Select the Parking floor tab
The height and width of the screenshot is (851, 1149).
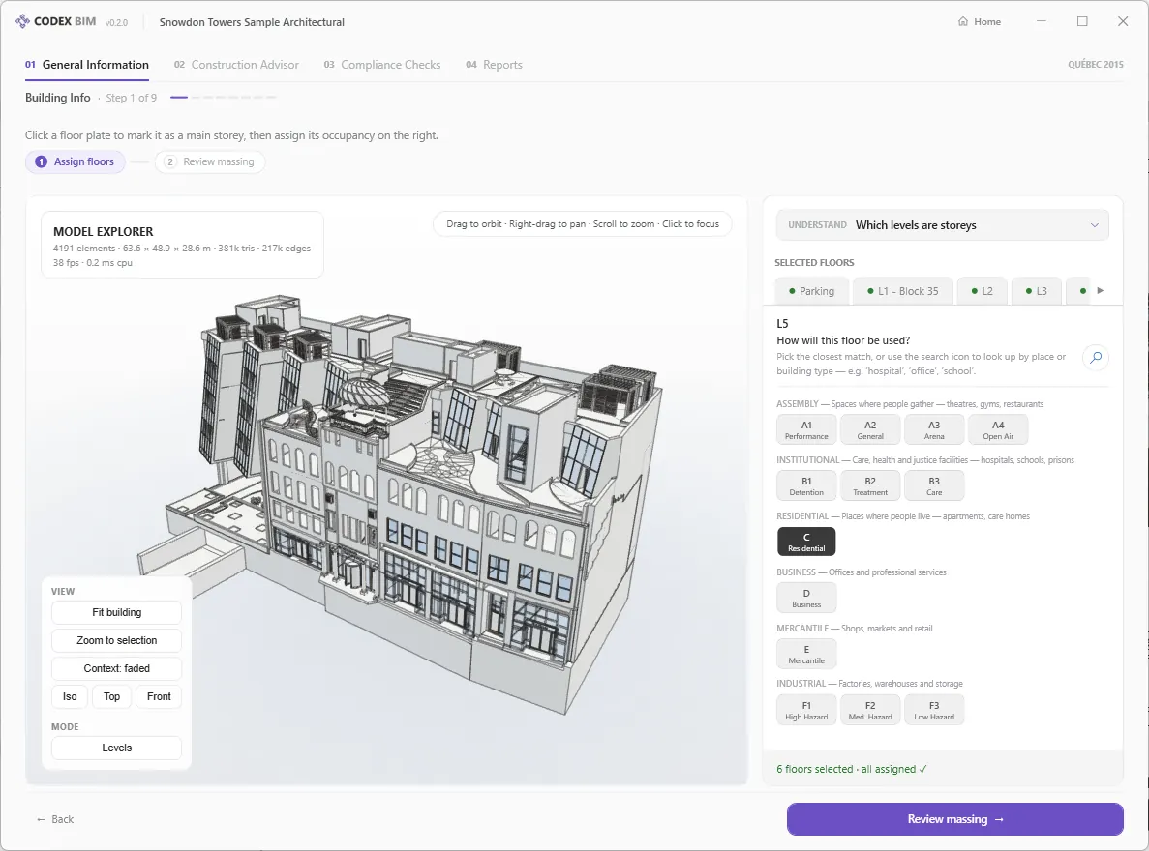pyautogui.click(x=811, y=291)
